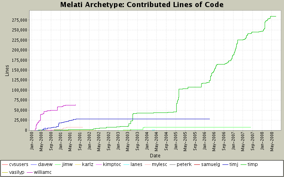Select the 'peterk' legend label

(184, 164)
